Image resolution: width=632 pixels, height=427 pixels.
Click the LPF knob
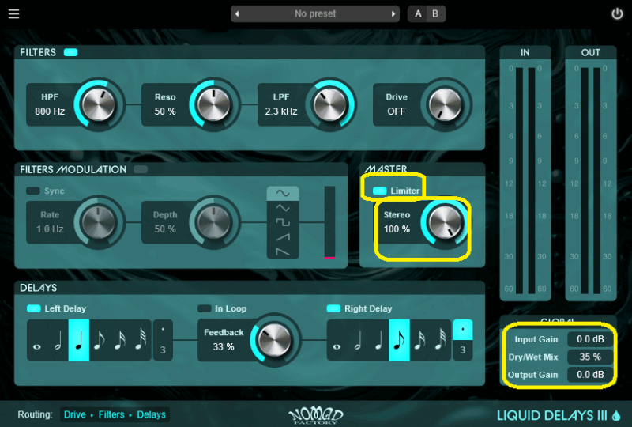coord(329,104)
